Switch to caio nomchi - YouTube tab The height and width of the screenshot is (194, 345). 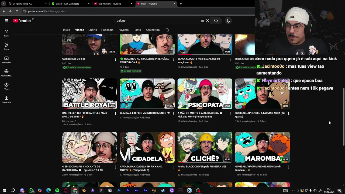click(113, 4)
